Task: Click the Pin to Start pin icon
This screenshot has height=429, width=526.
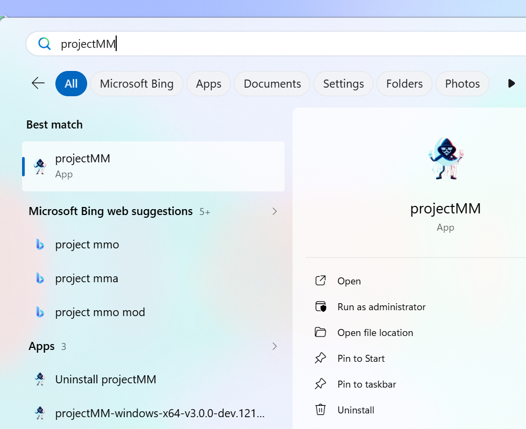Action: (x=321, y=358)
